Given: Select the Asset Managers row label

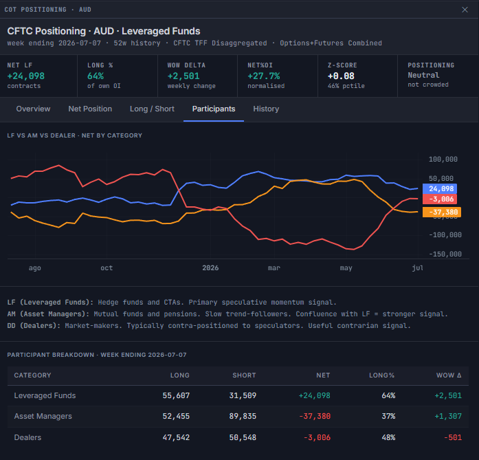Looking at the screenshot, I should coord(43,416).
